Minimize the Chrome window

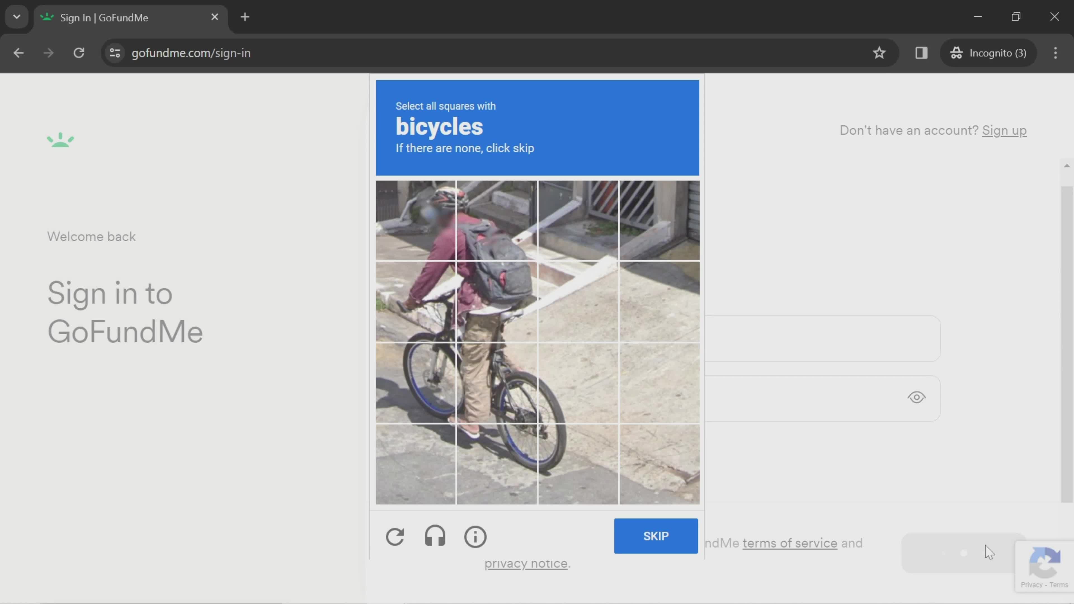978,17
